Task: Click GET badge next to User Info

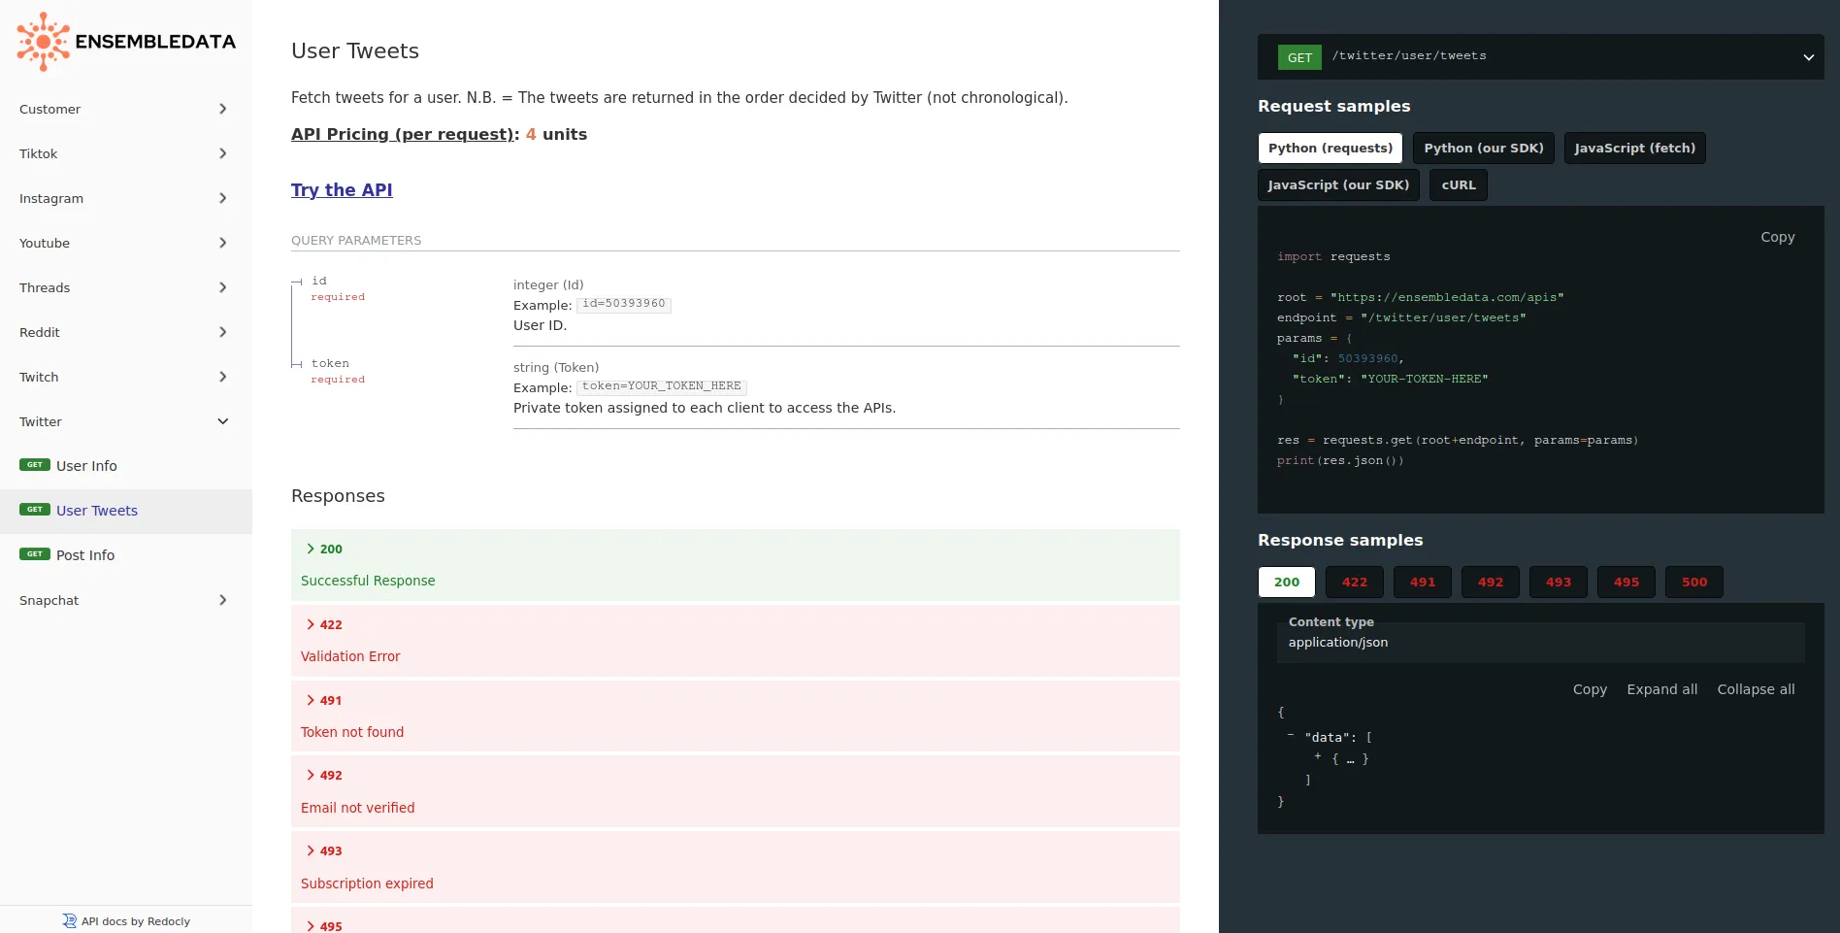Action: tap(35, 465)
